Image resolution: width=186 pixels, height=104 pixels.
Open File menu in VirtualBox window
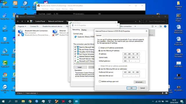click(x=39, y=9)
